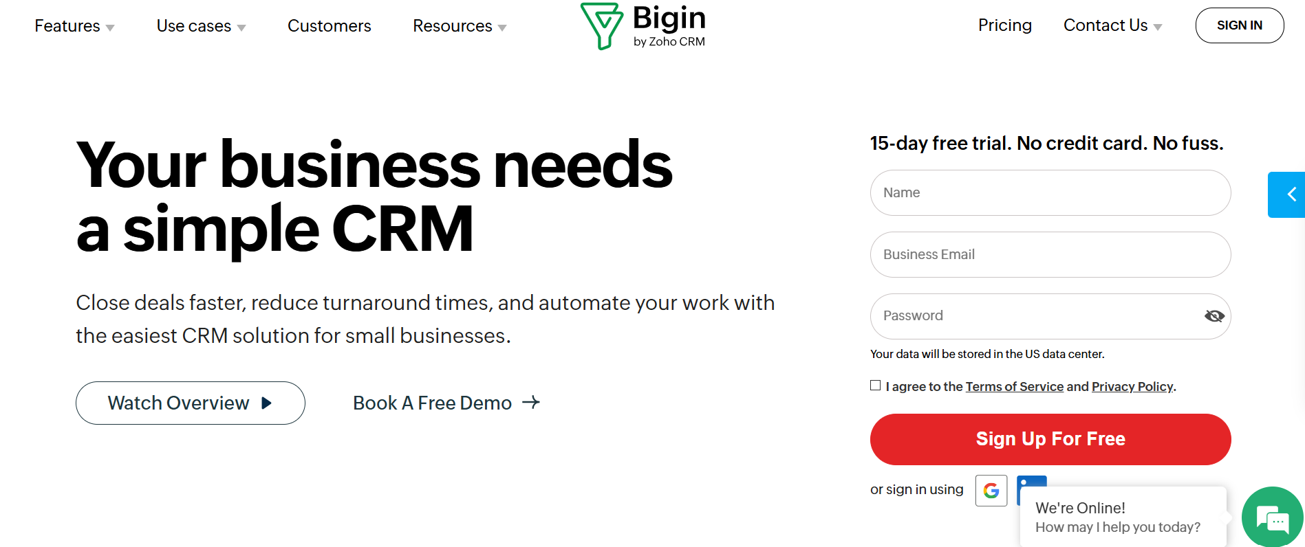Expand the Resources dropdown menu
This screenshot has height=547, width=1305.
point(460,26)
